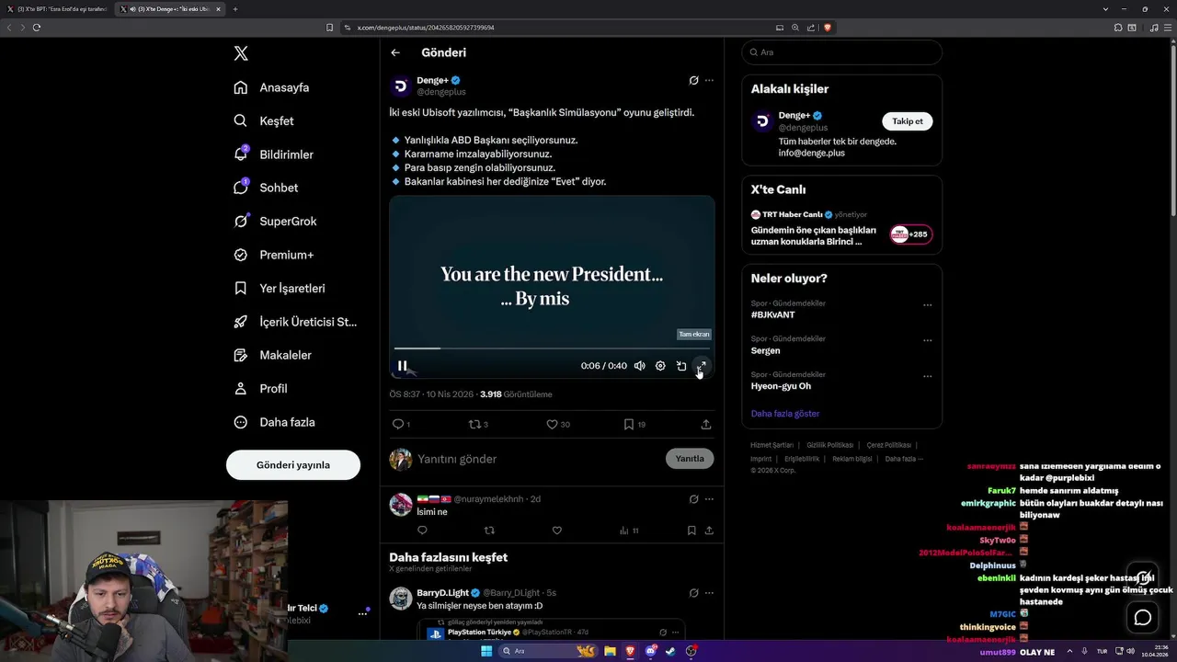The width and height of the screenshot is (1177, 662).
Task: Open the Gizlilik Politikası footer link
Action: (829, 445)
